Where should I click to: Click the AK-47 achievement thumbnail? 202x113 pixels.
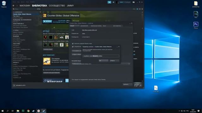47,61
